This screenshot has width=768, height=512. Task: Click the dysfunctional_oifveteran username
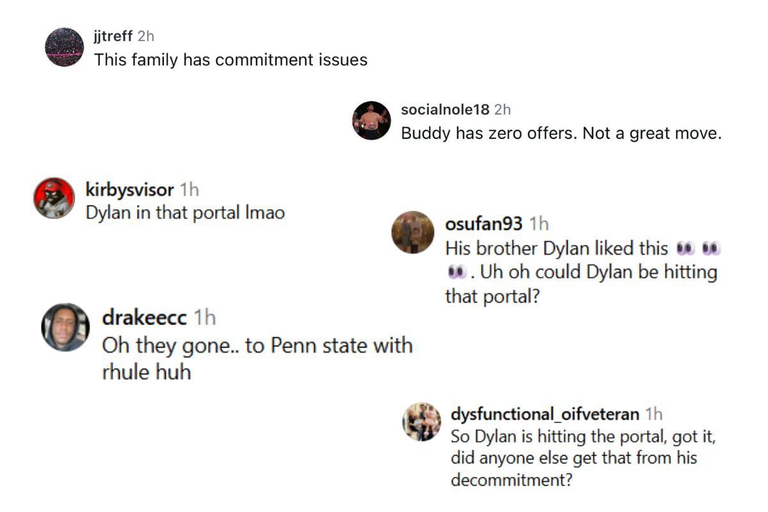[x=545, y=414]
